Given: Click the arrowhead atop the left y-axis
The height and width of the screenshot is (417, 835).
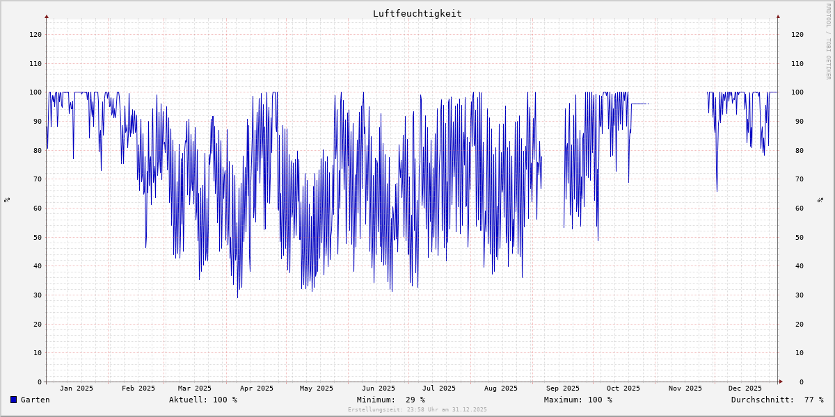Looking at the screenshot, I should pyautogui.click(x=47, y=16).
